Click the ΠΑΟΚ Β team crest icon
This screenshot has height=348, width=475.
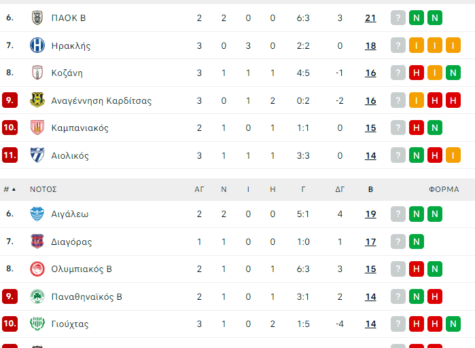pos(37,18)
